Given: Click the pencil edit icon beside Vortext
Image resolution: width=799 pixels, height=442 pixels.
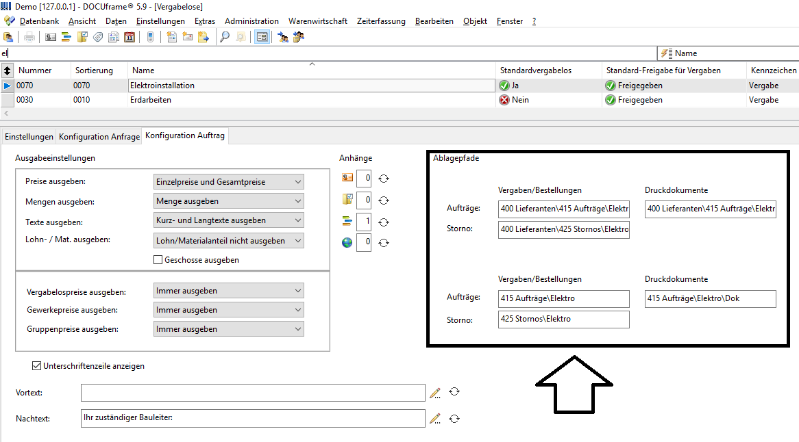Looking at the screenshot, I should (435, 393).
